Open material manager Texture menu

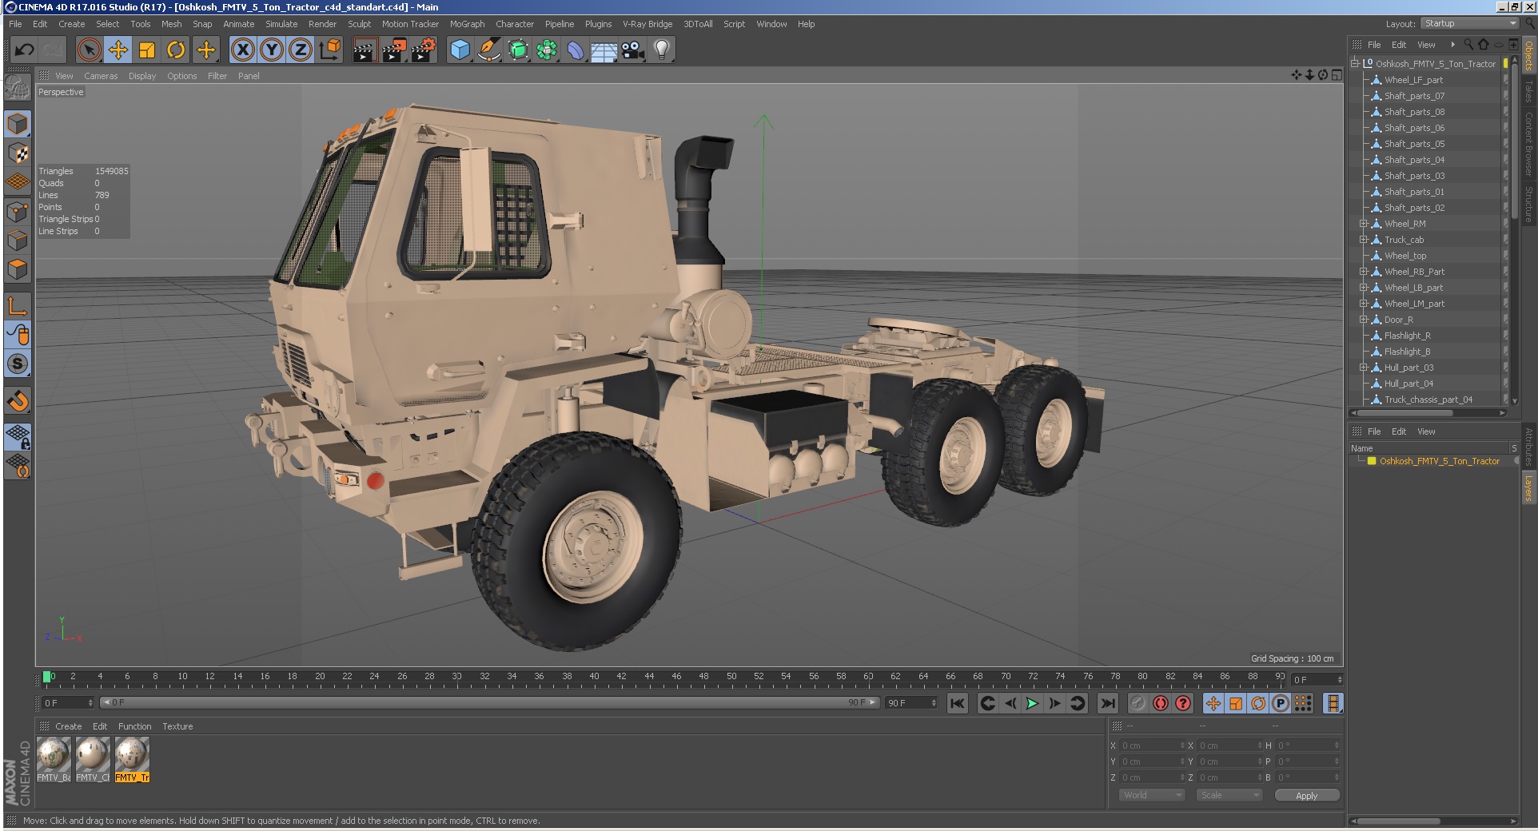click(x=177, y=726)
